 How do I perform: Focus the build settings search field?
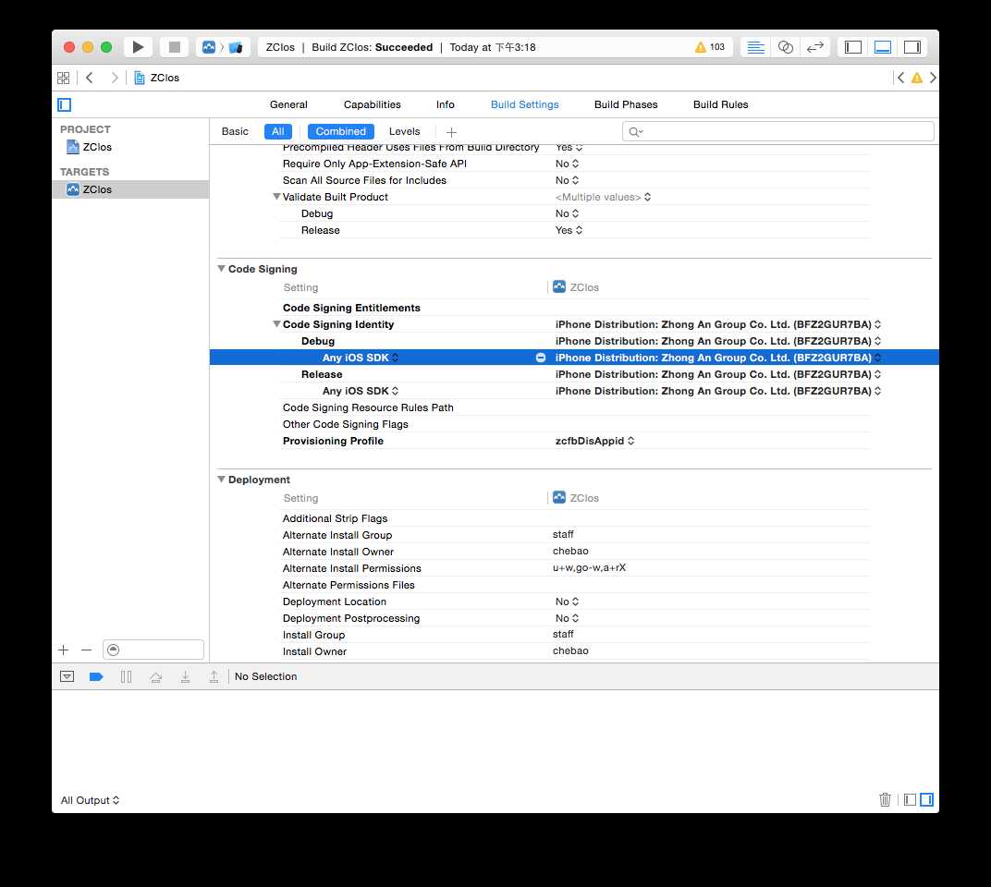[777, 131]
